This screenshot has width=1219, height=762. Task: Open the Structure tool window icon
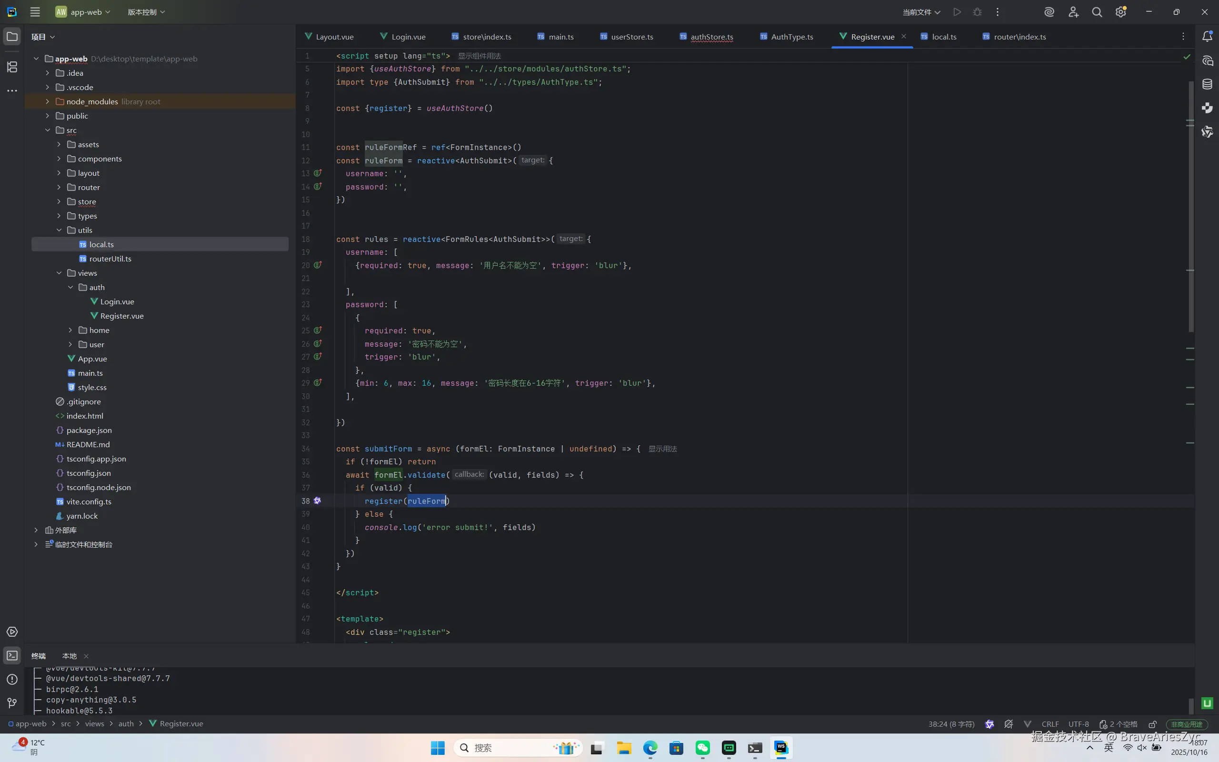click(12, 67)
